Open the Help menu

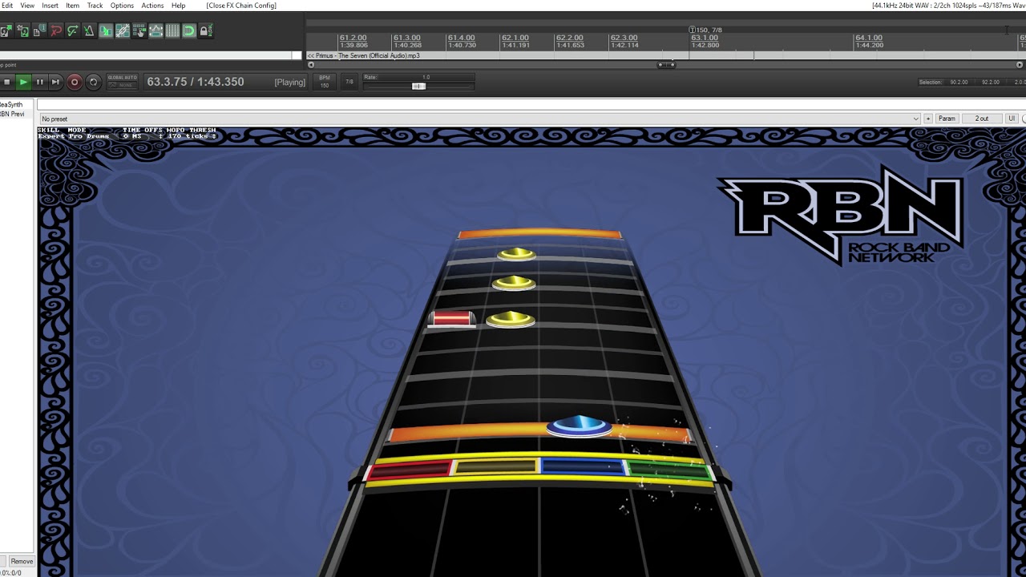pos(178,6)
